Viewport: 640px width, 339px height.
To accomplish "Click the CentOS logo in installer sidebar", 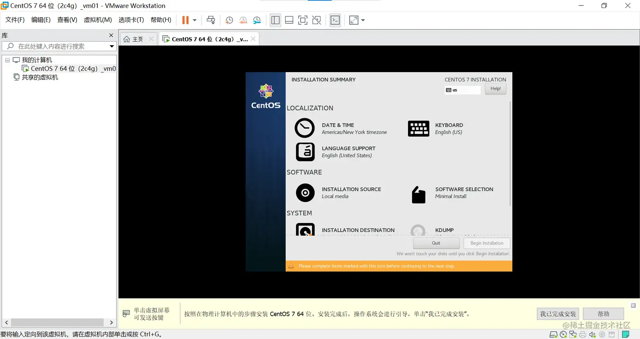I will (266, 96).
